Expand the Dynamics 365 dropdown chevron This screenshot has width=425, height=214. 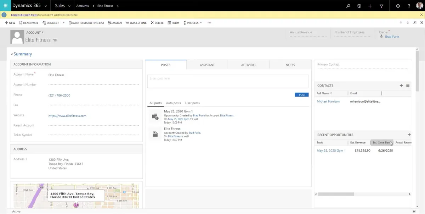pyautogui.click(x=46, y=6)
